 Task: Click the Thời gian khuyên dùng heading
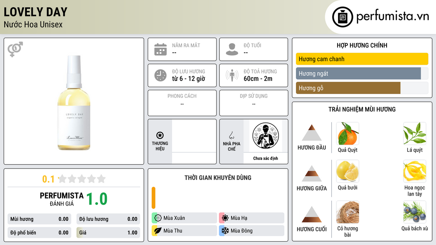click(218, 177)
